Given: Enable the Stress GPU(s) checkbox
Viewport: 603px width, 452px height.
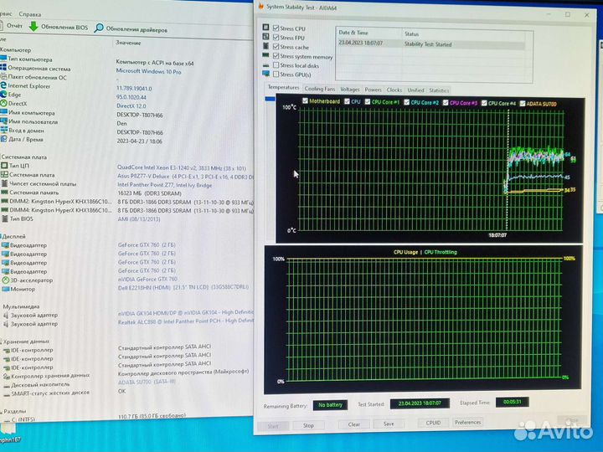Looking at the screenshot, I should (x=276, y=74).
